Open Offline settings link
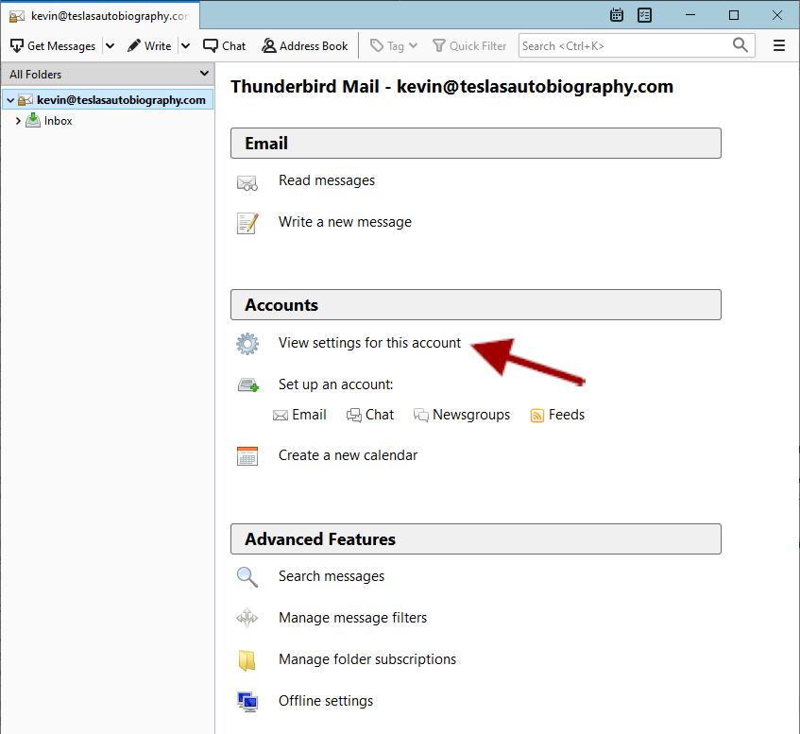The width and height of the screenshot is (800, 734). coord(326,701)
